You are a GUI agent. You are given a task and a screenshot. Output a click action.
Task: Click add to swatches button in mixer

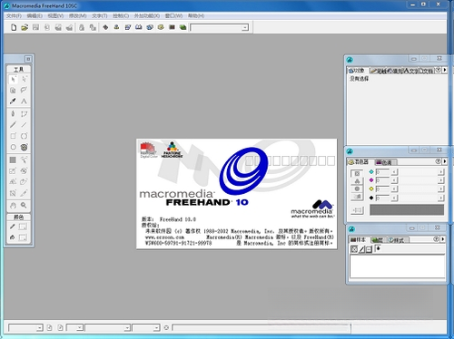point(357,210)
